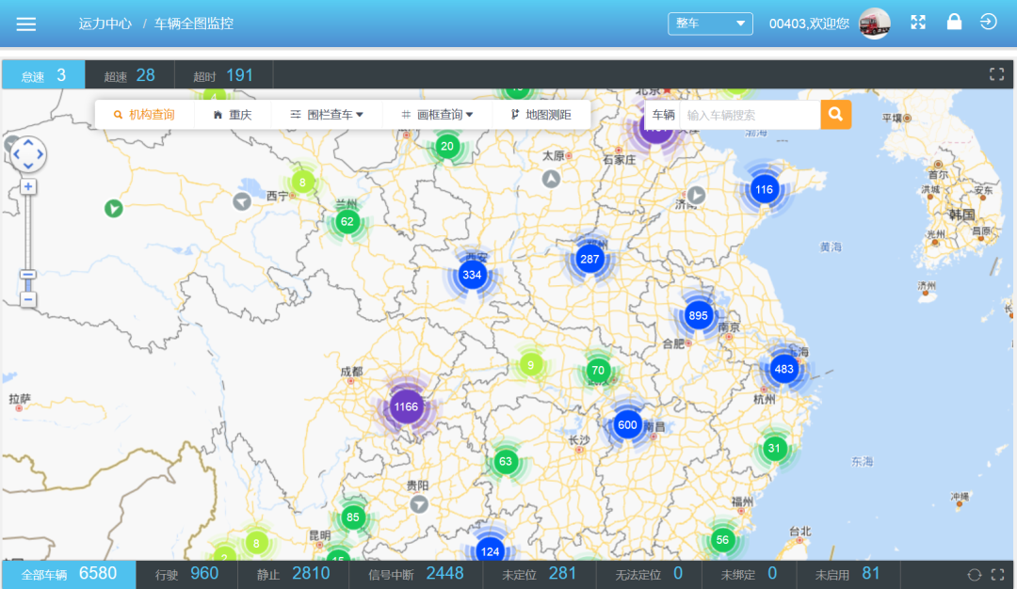
Task: Select the 全部车辆 tab
Action: [69, 574]
